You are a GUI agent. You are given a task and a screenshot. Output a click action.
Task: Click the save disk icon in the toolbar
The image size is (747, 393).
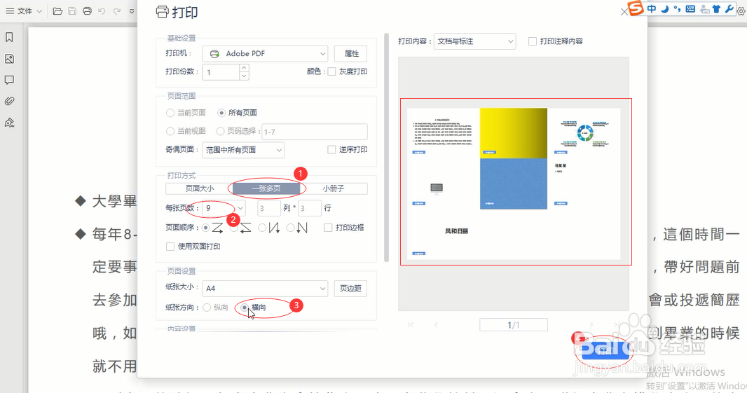pyautogui.click(x=72, y=11)
